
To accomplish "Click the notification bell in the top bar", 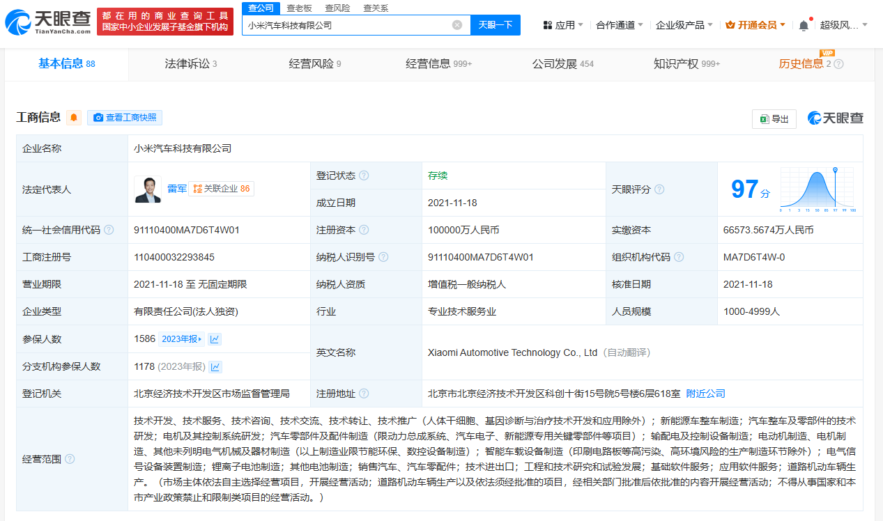I will click(804, 26).
